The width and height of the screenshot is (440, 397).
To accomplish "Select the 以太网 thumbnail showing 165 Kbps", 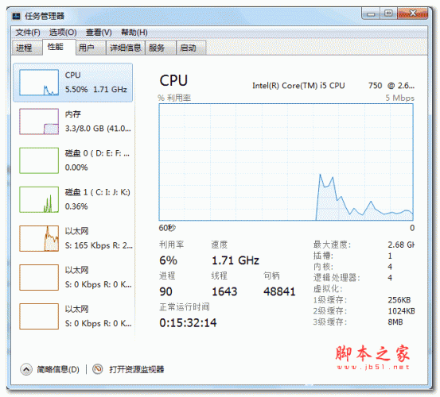I will 39,238.
